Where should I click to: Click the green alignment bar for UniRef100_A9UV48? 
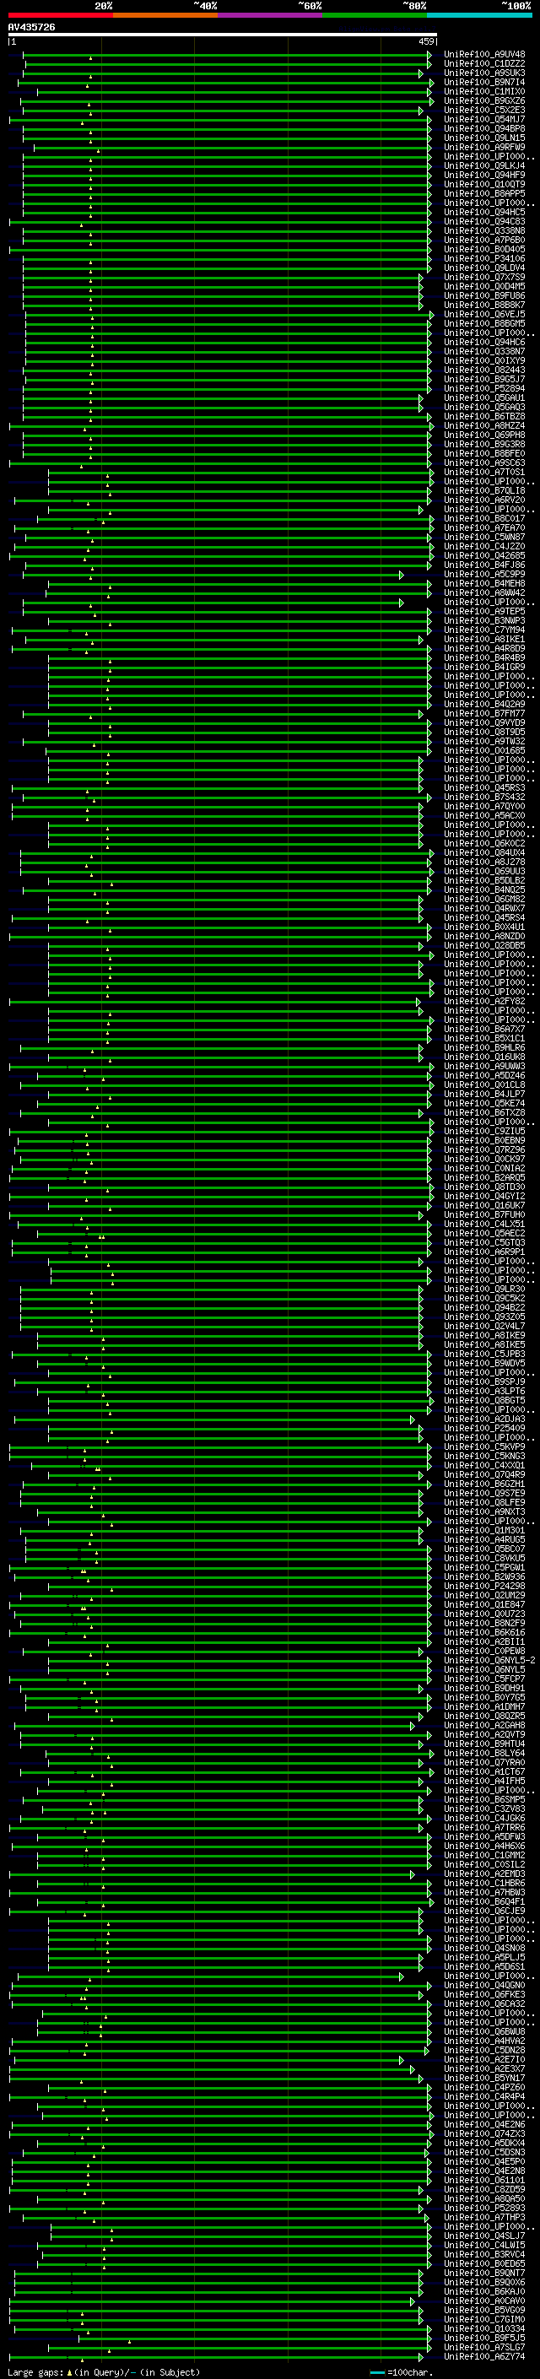227,56
